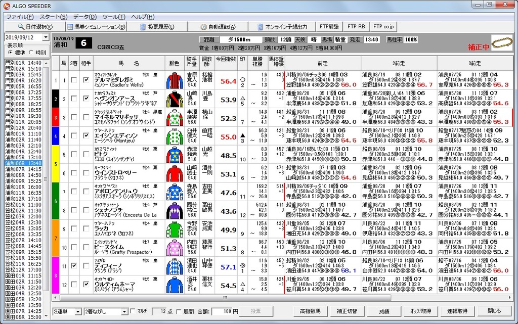
Task: Click the pink frame 8 color cell
Action: pos(56,275)
